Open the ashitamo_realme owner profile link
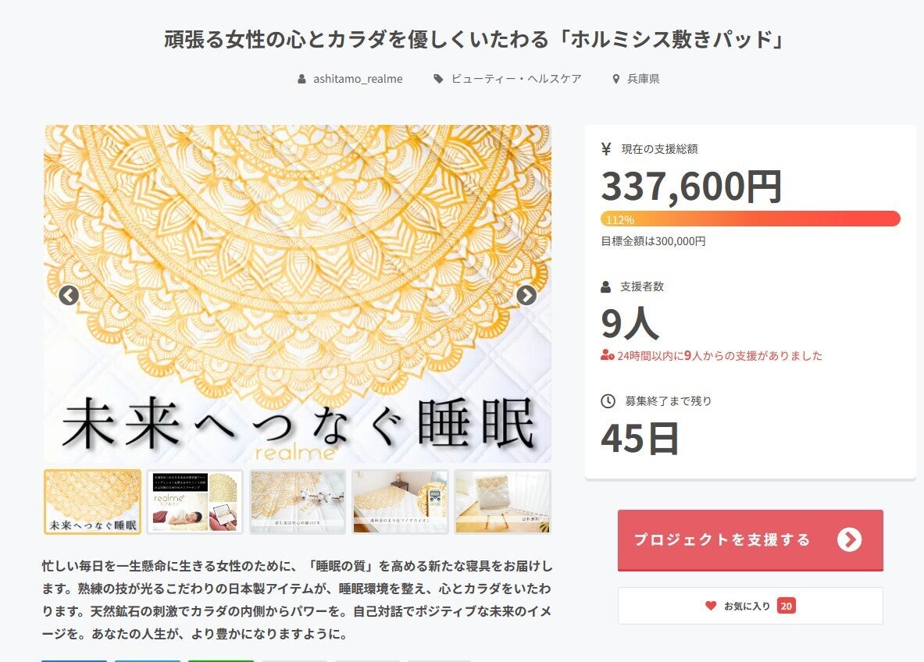The height and width of the screenshot is (662, 924). (358, 79)
